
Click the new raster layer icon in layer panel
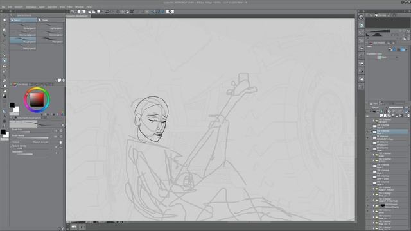pos(381,116)
